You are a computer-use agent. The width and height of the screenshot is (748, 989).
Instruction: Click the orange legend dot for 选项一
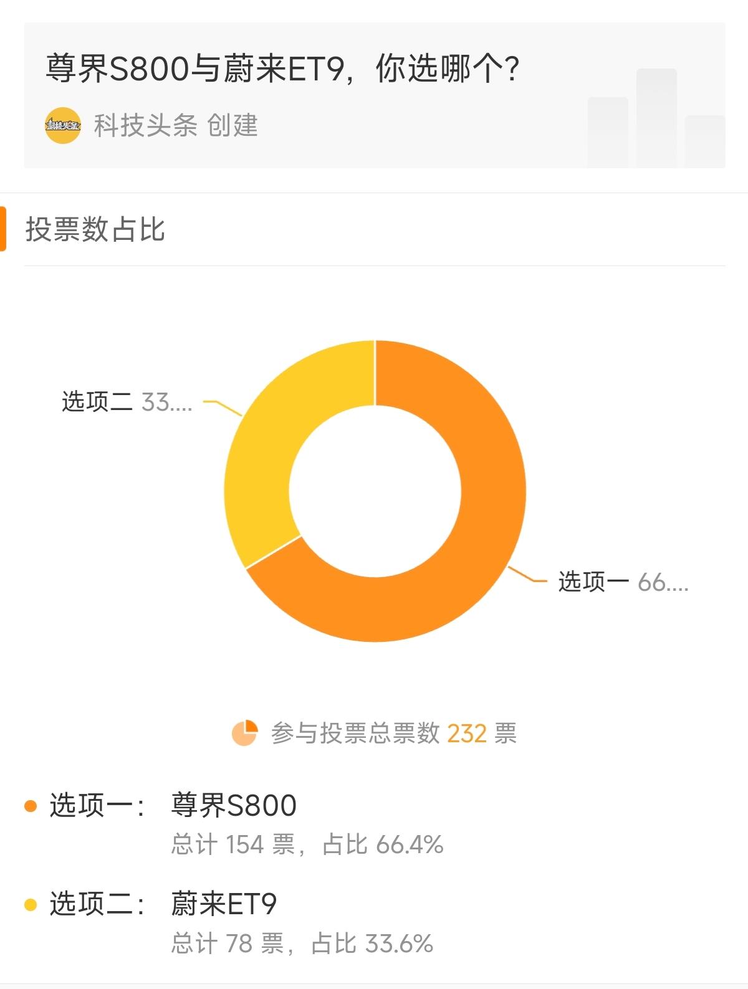[30, 806]
